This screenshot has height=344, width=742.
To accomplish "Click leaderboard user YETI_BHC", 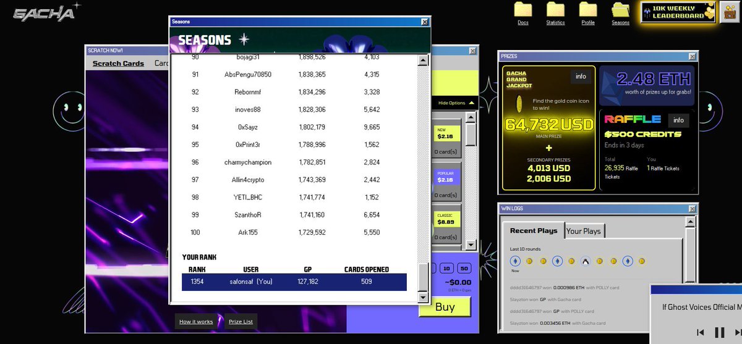I will pos(247,197).
